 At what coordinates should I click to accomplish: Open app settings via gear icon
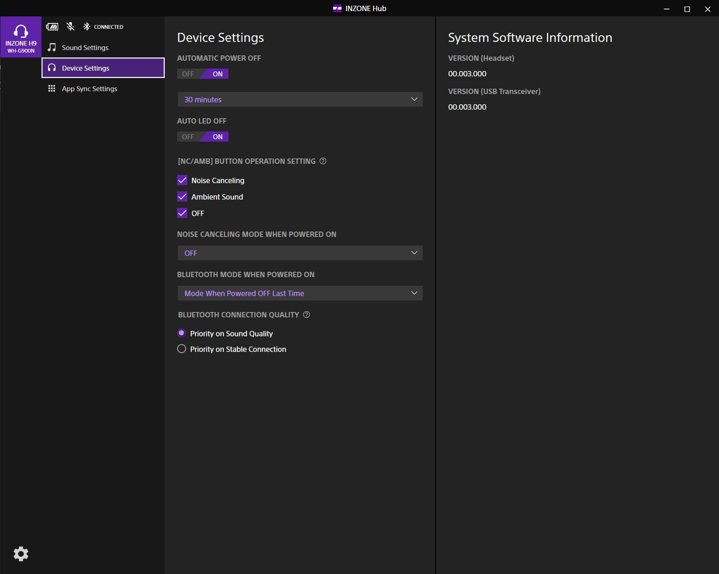click(x=21, y=553)
